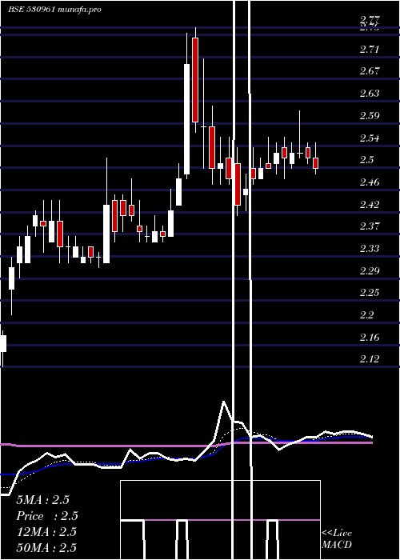This screenshot has height=560, width=400.
Task: Click the 2.54 price axis label
Action: [370, 138]
